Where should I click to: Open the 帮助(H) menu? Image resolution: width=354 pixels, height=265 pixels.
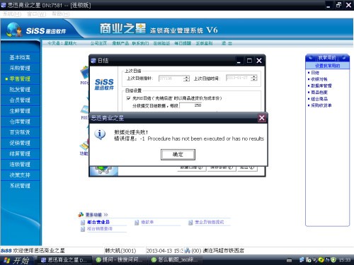(61, 14)
